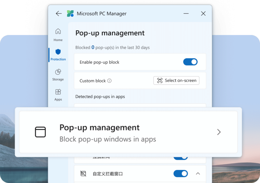Click the blocked count number 0
260x183 pixels.
click(93, 47)
